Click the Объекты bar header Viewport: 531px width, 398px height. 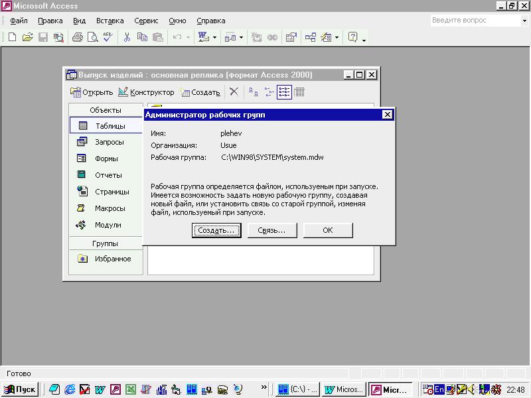tap(106, 110)
